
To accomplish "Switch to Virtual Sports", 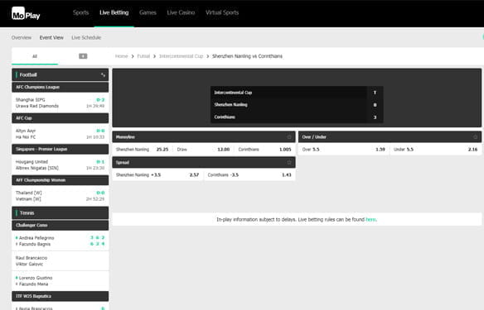I will 222,12.
